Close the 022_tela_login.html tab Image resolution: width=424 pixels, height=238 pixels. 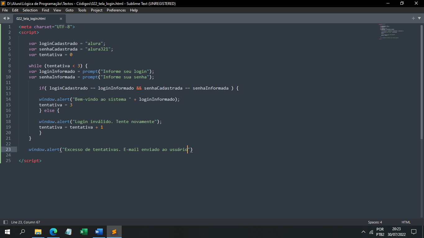coord(61,19)
